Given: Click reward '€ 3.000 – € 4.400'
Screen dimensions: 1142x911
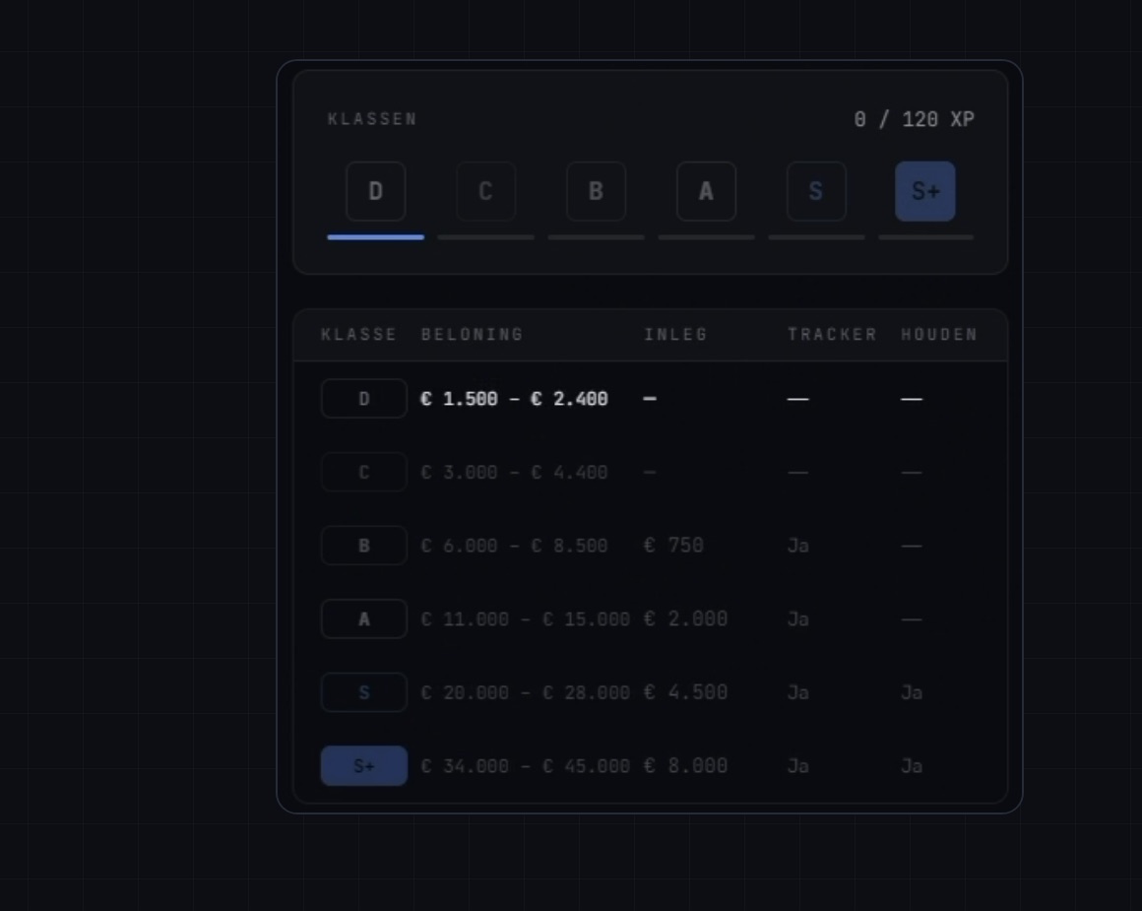Looking at the screenshot, I should click(514, 473).
